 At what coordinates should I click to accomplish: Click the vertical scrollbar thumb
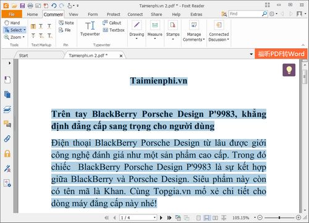pyautogui.click(x=305, y=77)
